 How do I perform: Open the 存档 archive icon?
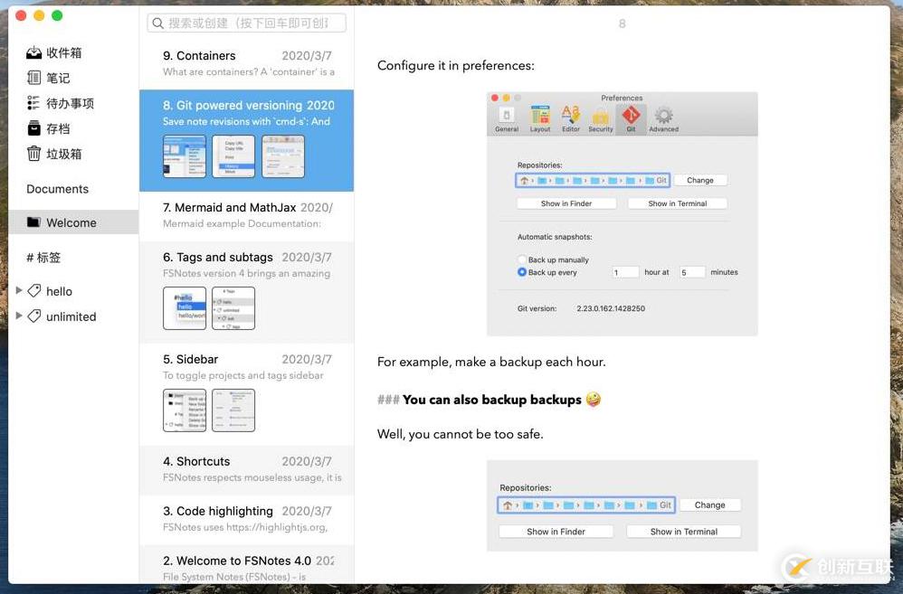click(x=34, y=128)
